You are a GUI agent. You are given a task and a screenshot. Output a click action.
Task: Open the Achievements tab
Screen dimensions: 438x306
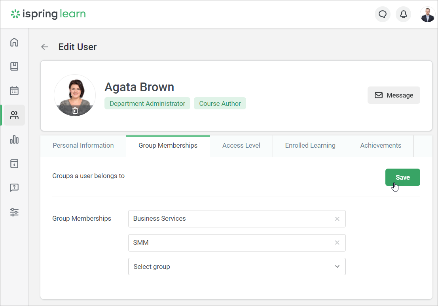[x=381, y=146]
